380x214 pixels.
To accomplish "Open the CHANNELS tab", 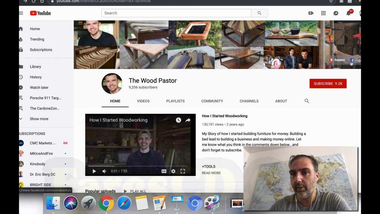I will [249, 101].
